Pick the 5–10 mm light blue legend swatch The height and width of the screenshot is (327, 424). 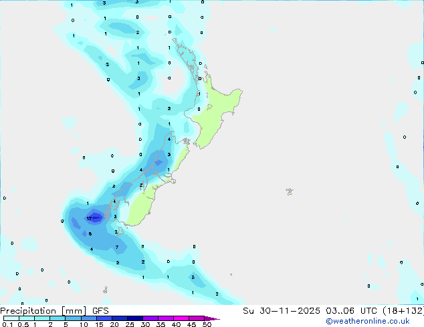point(73,318)
